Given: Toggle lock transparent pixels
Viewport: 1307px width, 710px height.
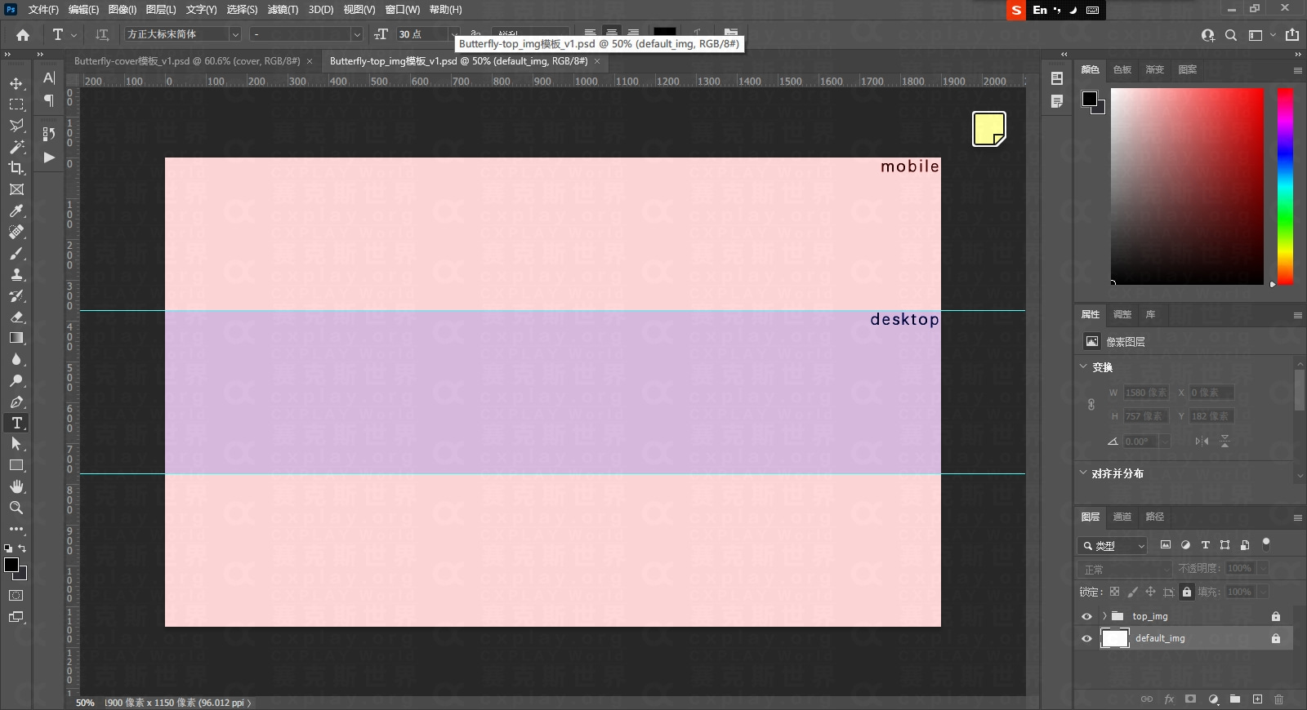Looking at the screenshot, I should pos(1114,592).
